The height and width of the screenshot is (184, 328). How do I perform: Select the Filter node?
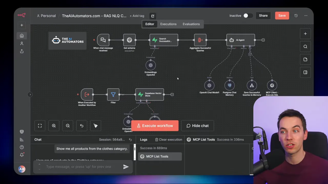[113, 95]
